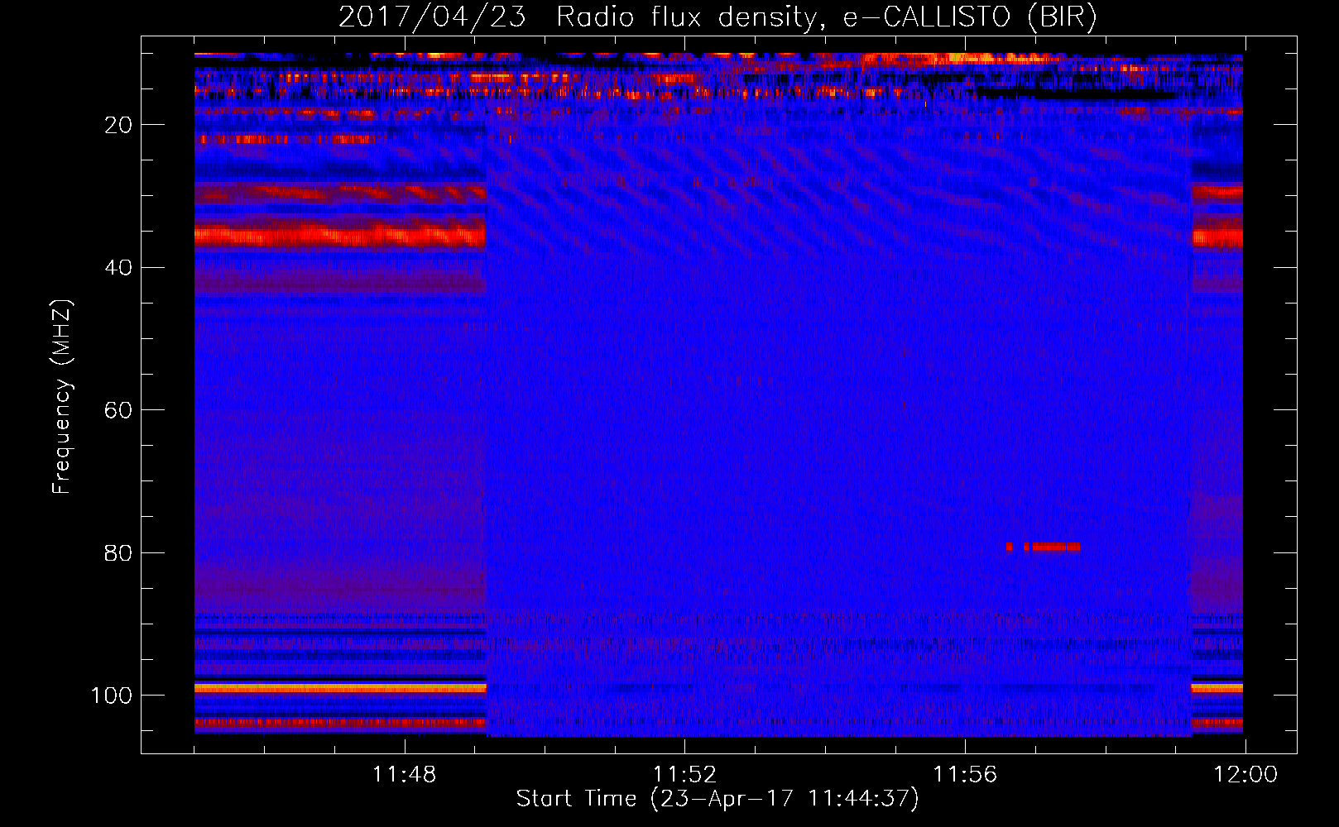The height and width of the screenshot is (827, 1339).
Task: Click the 80 MHz frequency tick label
Action: click(118, 553)
